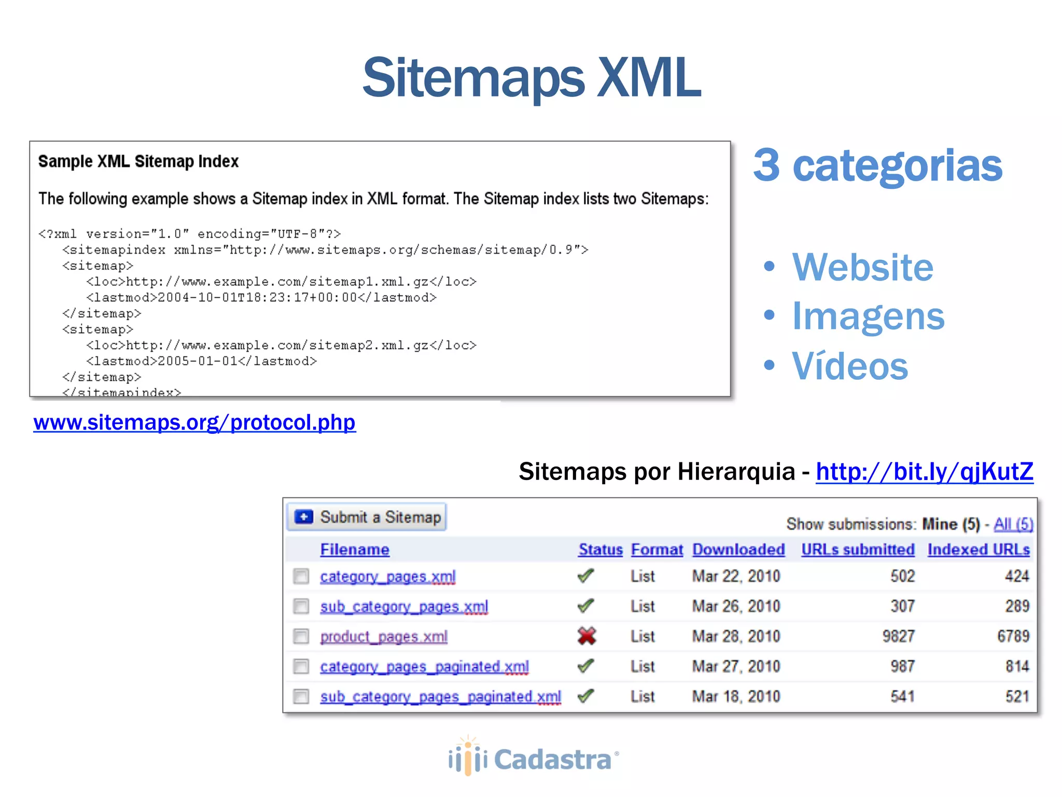Open category_pages.xml sitemap
The image size is (1062, 797).
388,576
